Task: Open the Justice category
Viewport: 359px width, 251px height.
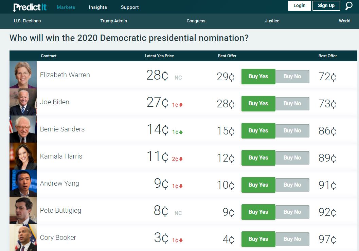Action: point(272,21)
